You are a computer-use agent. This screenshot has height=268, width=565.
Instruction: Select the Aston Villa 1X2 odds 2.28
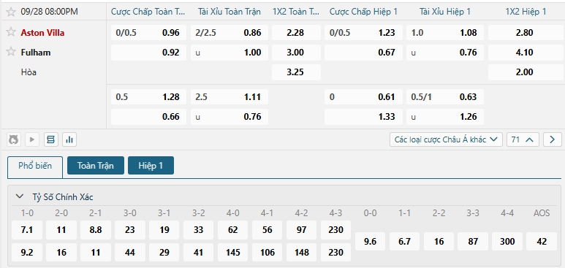click(296, 33)
